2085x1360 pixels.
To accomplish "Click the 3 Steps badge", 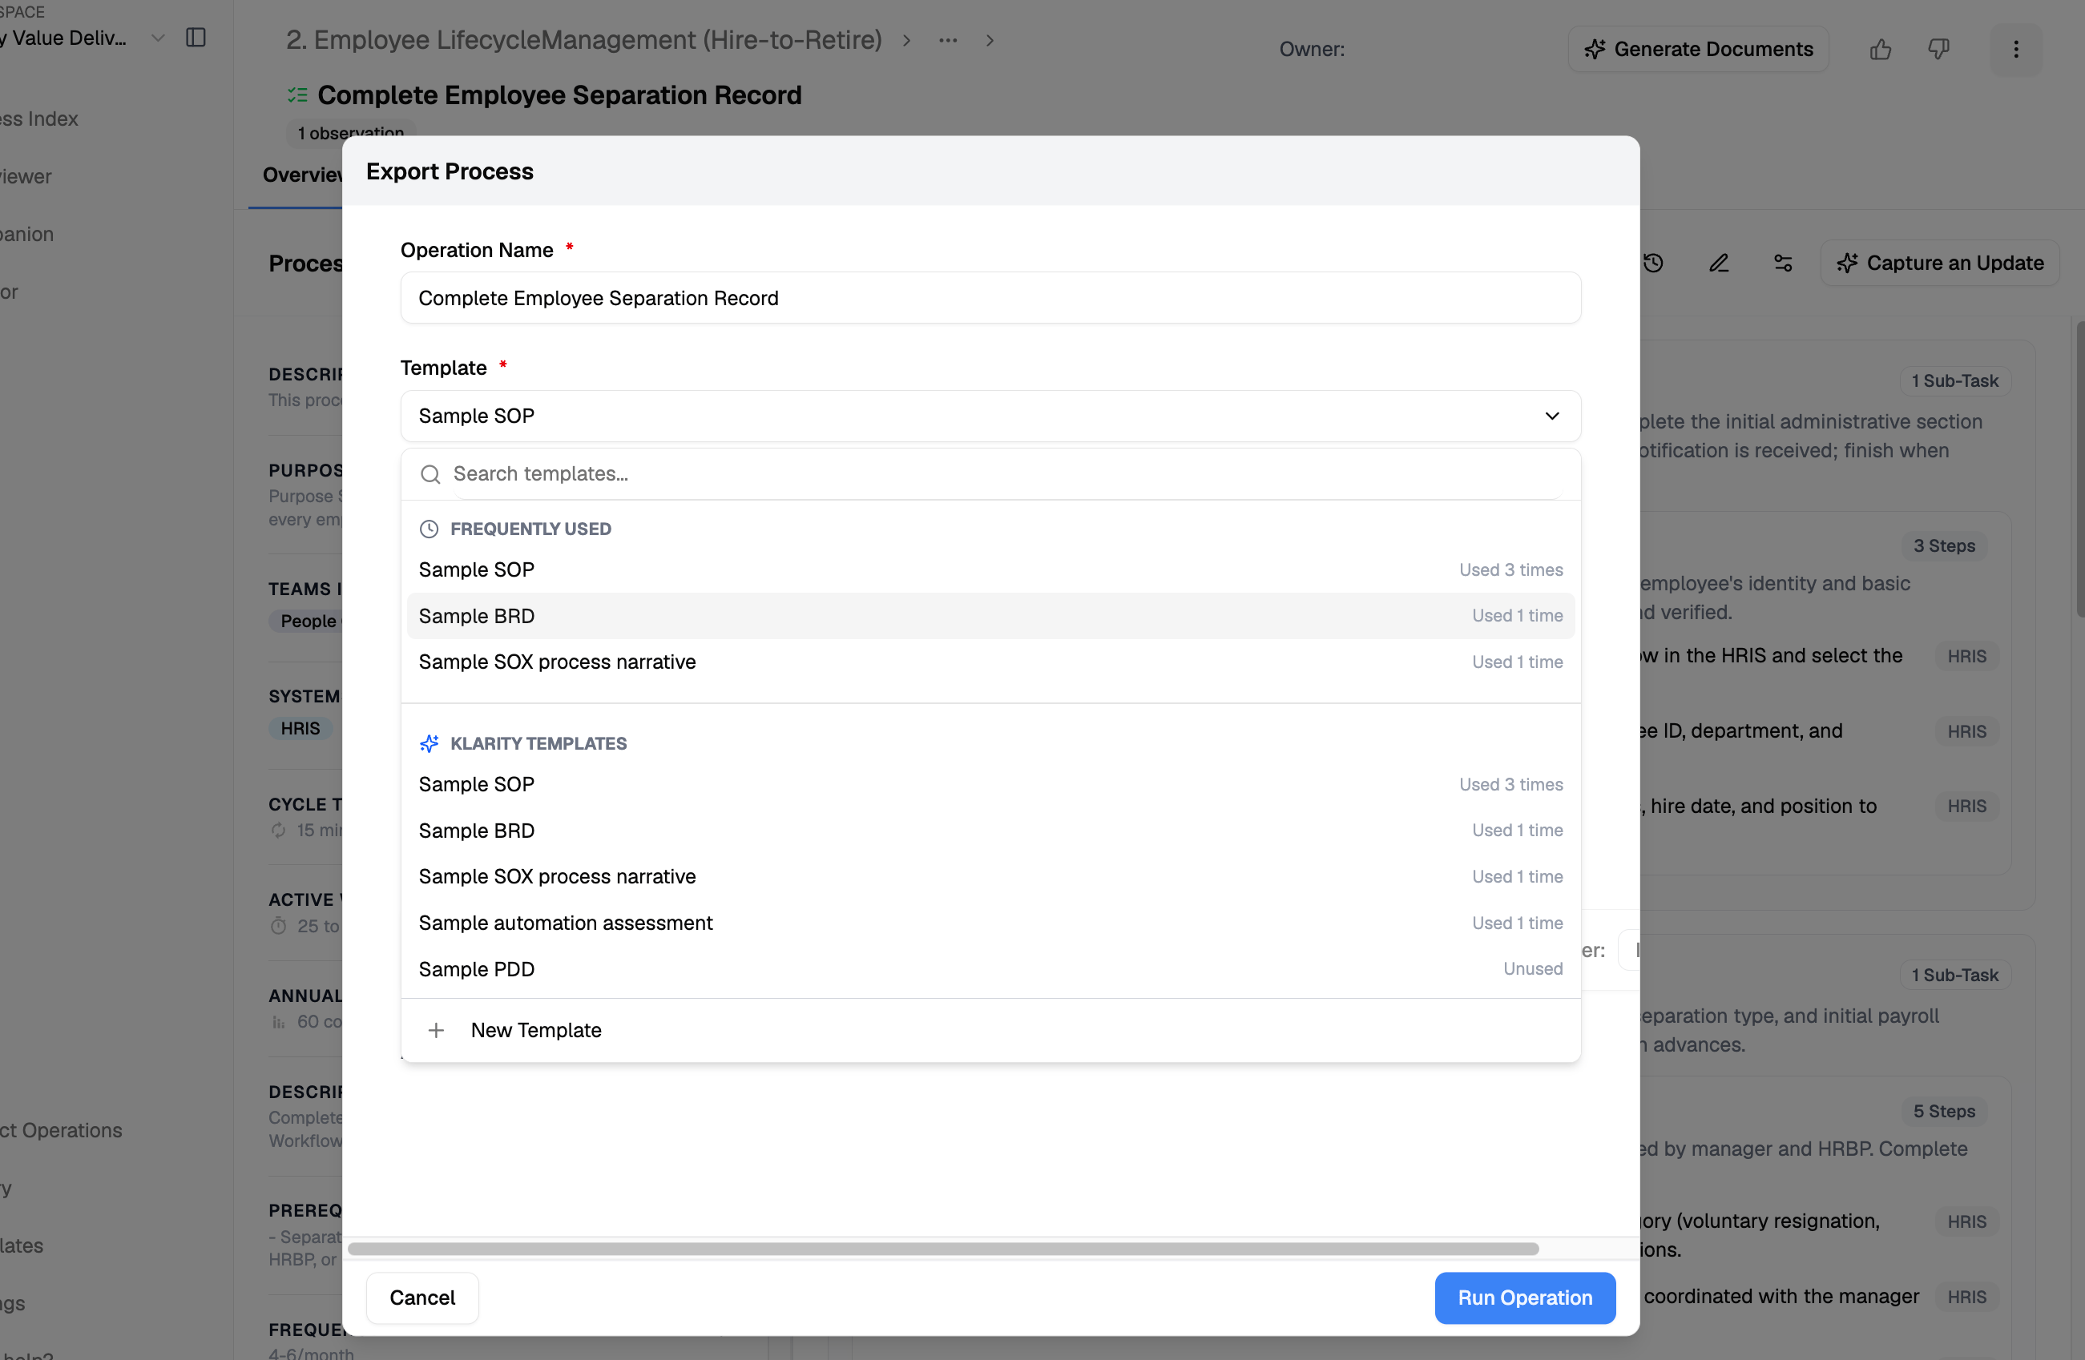I will (x=1944, y=545).
